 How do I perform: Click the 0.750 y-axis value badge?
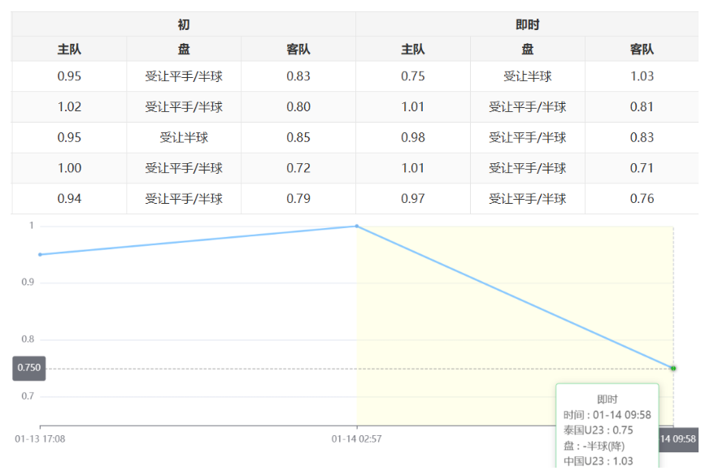[x=28, y=368]
